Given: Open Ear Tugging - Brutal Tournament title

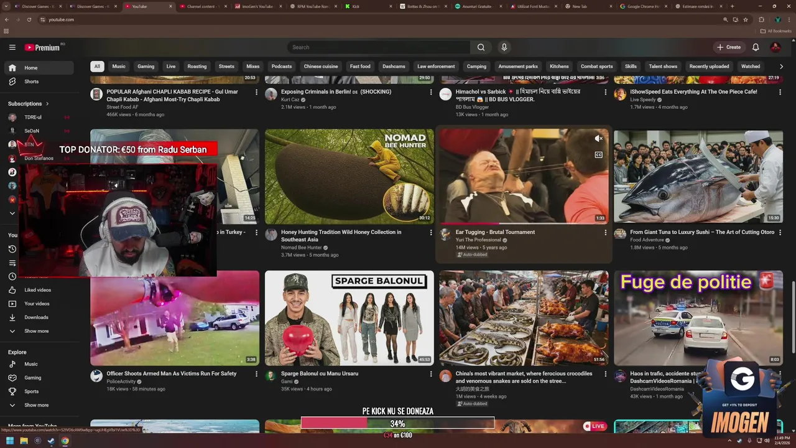Looking at the screenshot, I should pos(495,232).
